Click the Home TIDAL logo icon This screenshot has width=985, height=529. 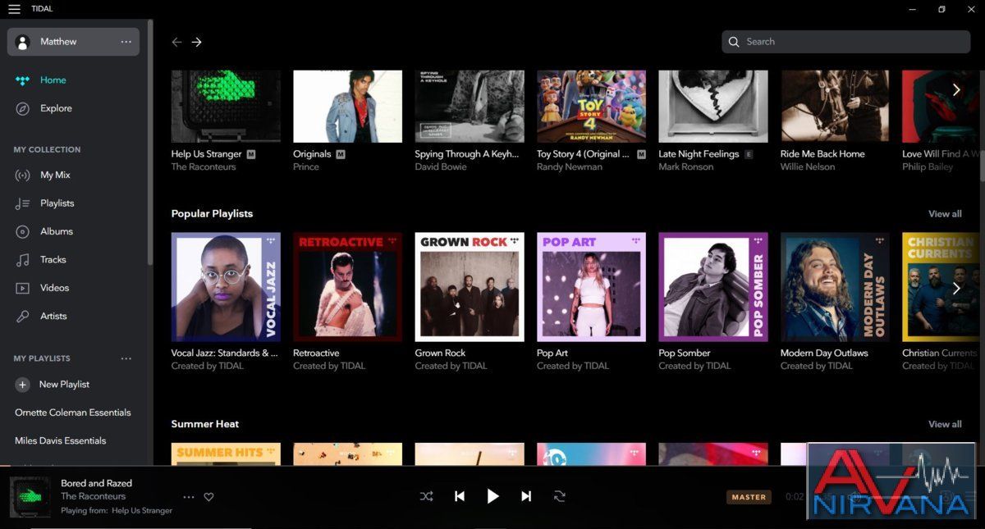tap(23, 80)
